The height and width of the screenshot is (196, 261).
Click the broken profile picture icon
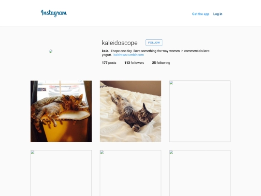click(51, 51)
